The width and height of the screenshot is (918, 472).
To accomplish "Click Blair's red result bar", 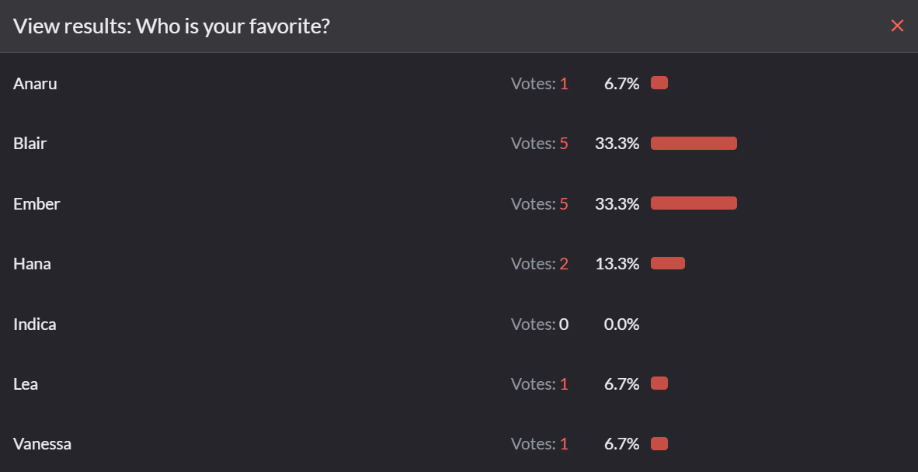I will click(x=694, y=143).
